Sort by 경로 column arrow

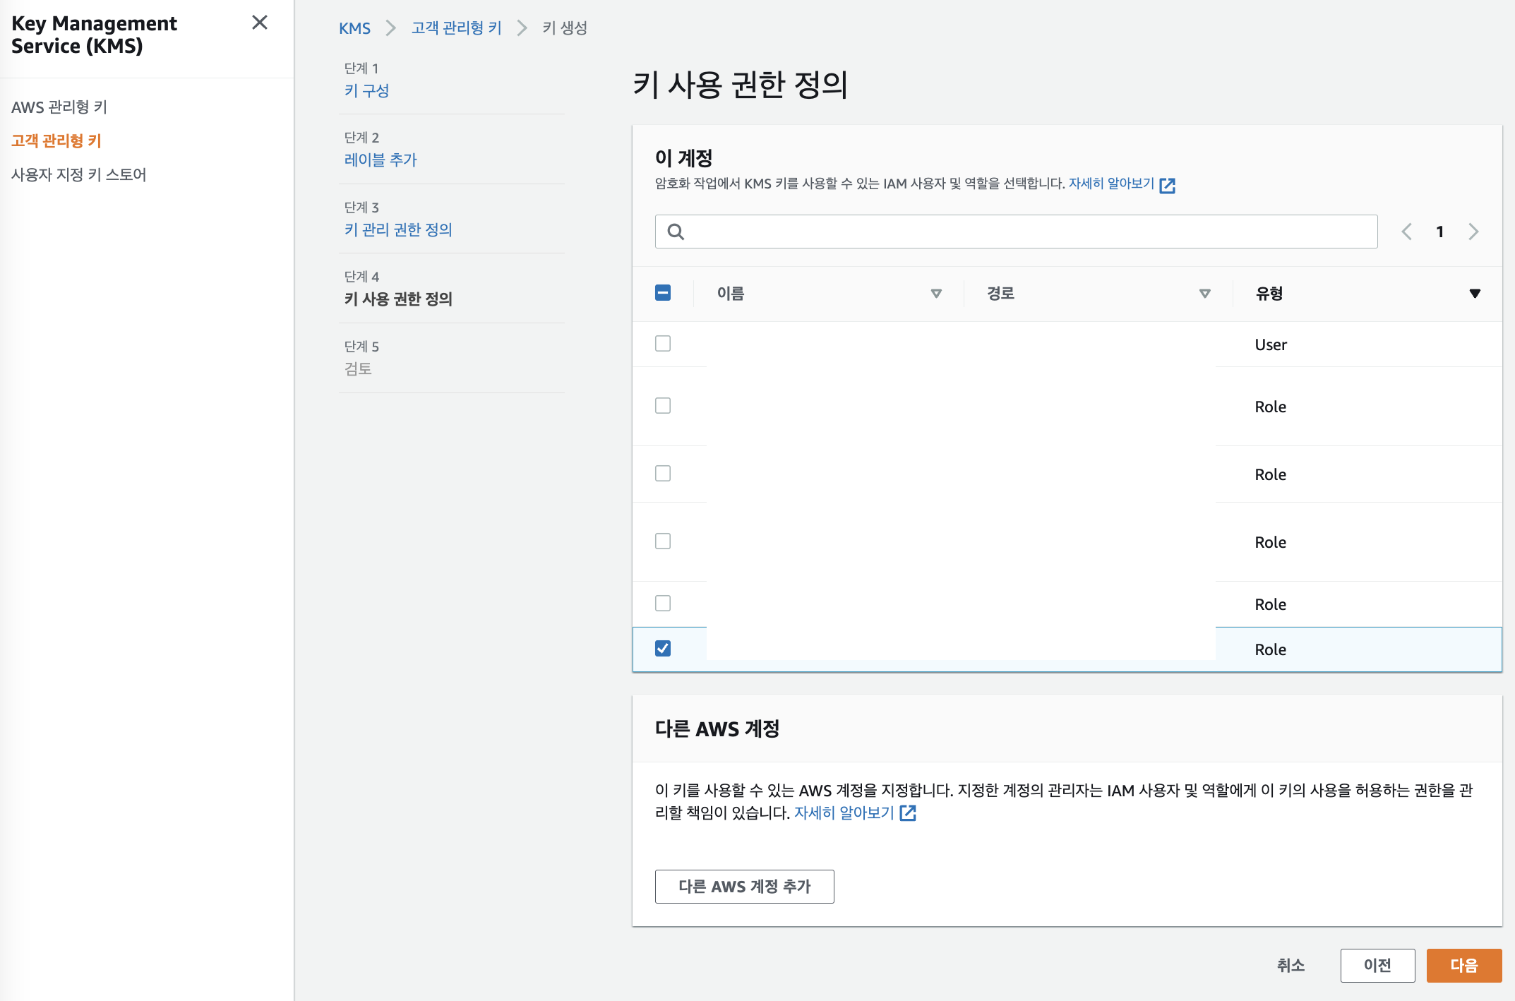click(x=1205, y=294)
